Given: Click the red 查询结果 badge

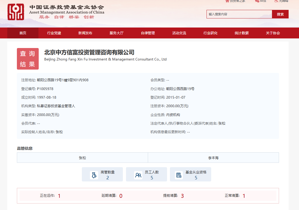Looking at the screenshot, I should [x=28, y=59].
